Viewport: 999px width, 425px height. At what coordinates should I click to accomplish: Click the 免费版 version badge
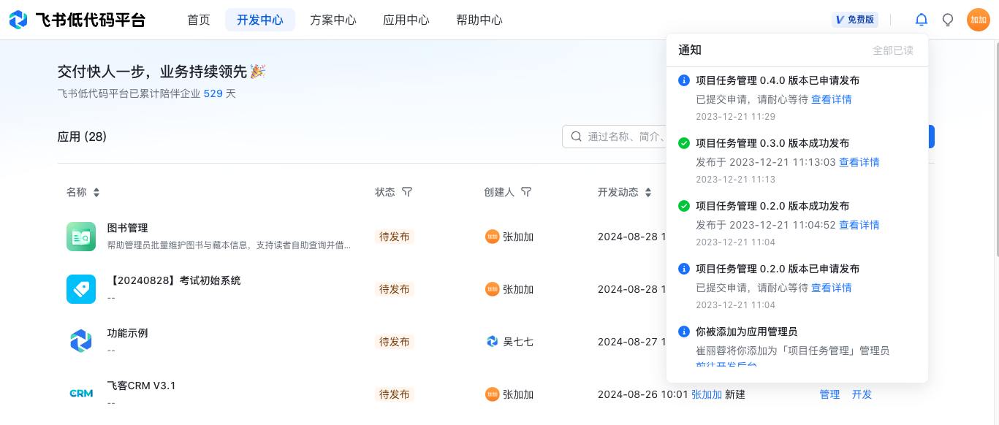[x=855, y=20]
